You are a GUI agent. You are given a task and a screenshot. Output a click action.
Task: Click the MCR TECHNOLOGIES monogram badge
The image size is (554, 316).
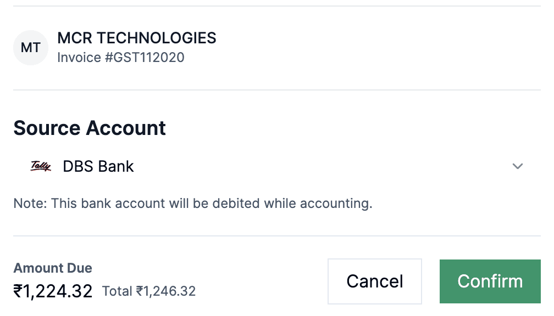tap(30, 47)
